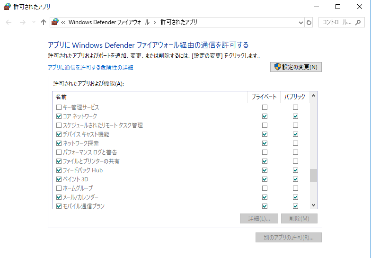Click the title bar firewall icon
Screen dimensions: 371x258
point(7,7)
